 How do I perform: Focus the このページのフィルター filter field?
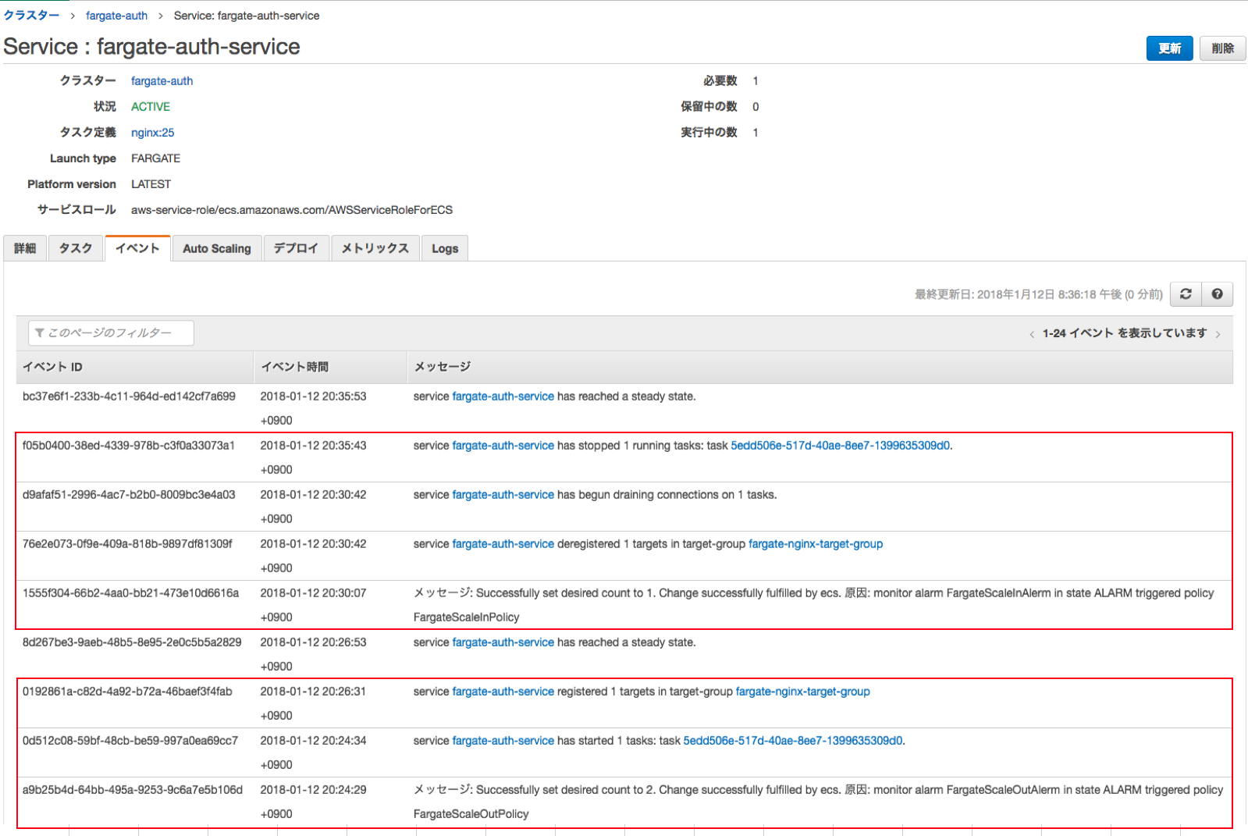[x=111, y=333]
